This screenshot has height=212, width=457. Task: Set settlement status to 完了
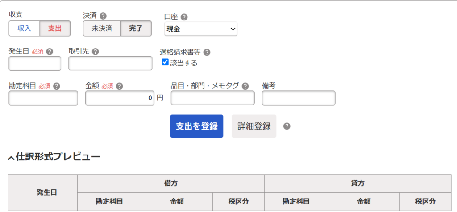click(136, 29)
